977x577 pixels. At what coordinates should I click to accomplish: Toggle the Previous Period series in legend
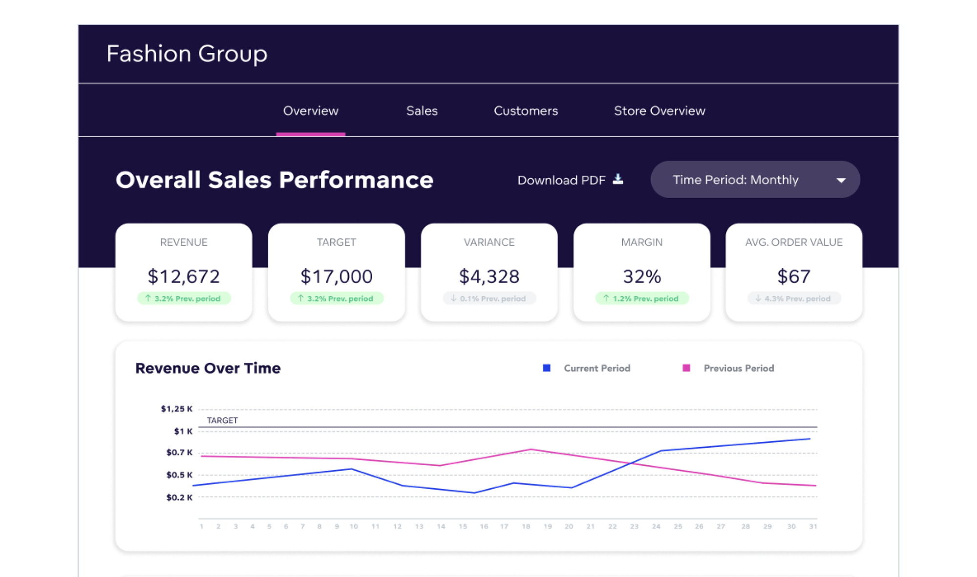[738, 368]
